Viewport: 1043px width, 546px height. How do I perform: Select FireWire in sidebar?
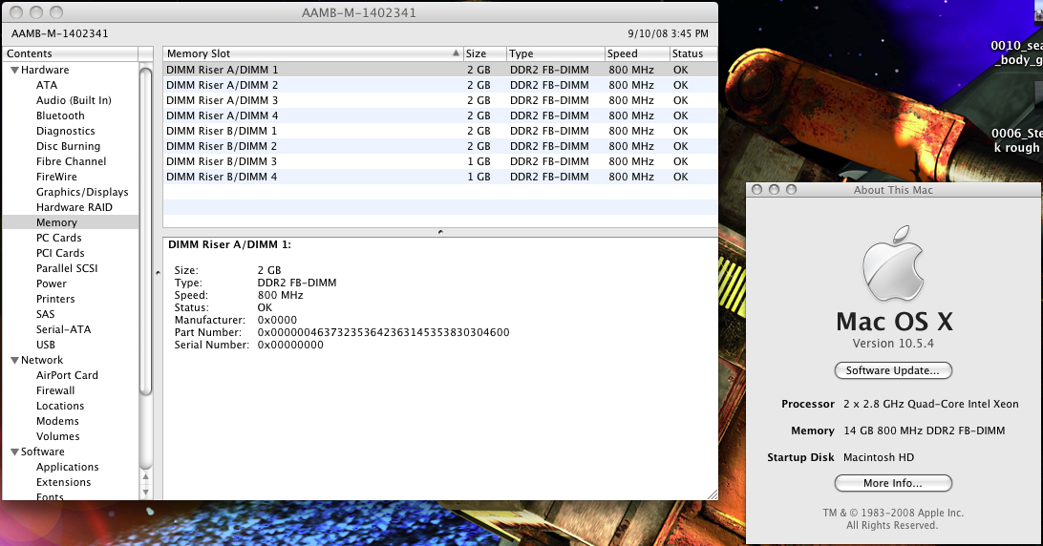click(56, 177)
